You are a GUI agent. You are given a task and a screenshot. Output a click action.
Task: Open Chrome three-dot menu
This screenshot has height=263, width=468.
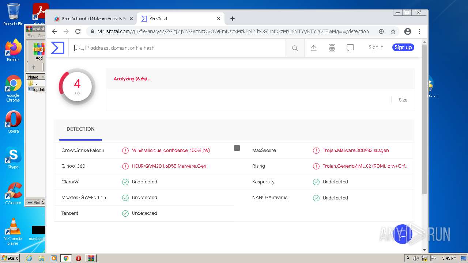pos(419,31)
